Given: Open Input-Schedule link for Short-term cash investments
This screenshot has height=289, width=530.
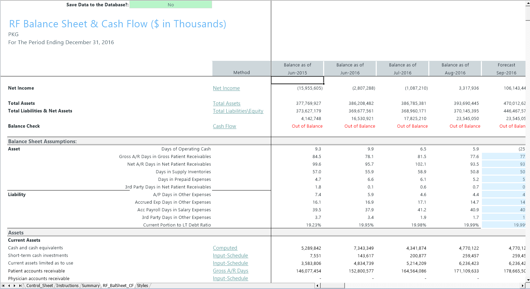Looking at the screenshot, I should [230, 255].
